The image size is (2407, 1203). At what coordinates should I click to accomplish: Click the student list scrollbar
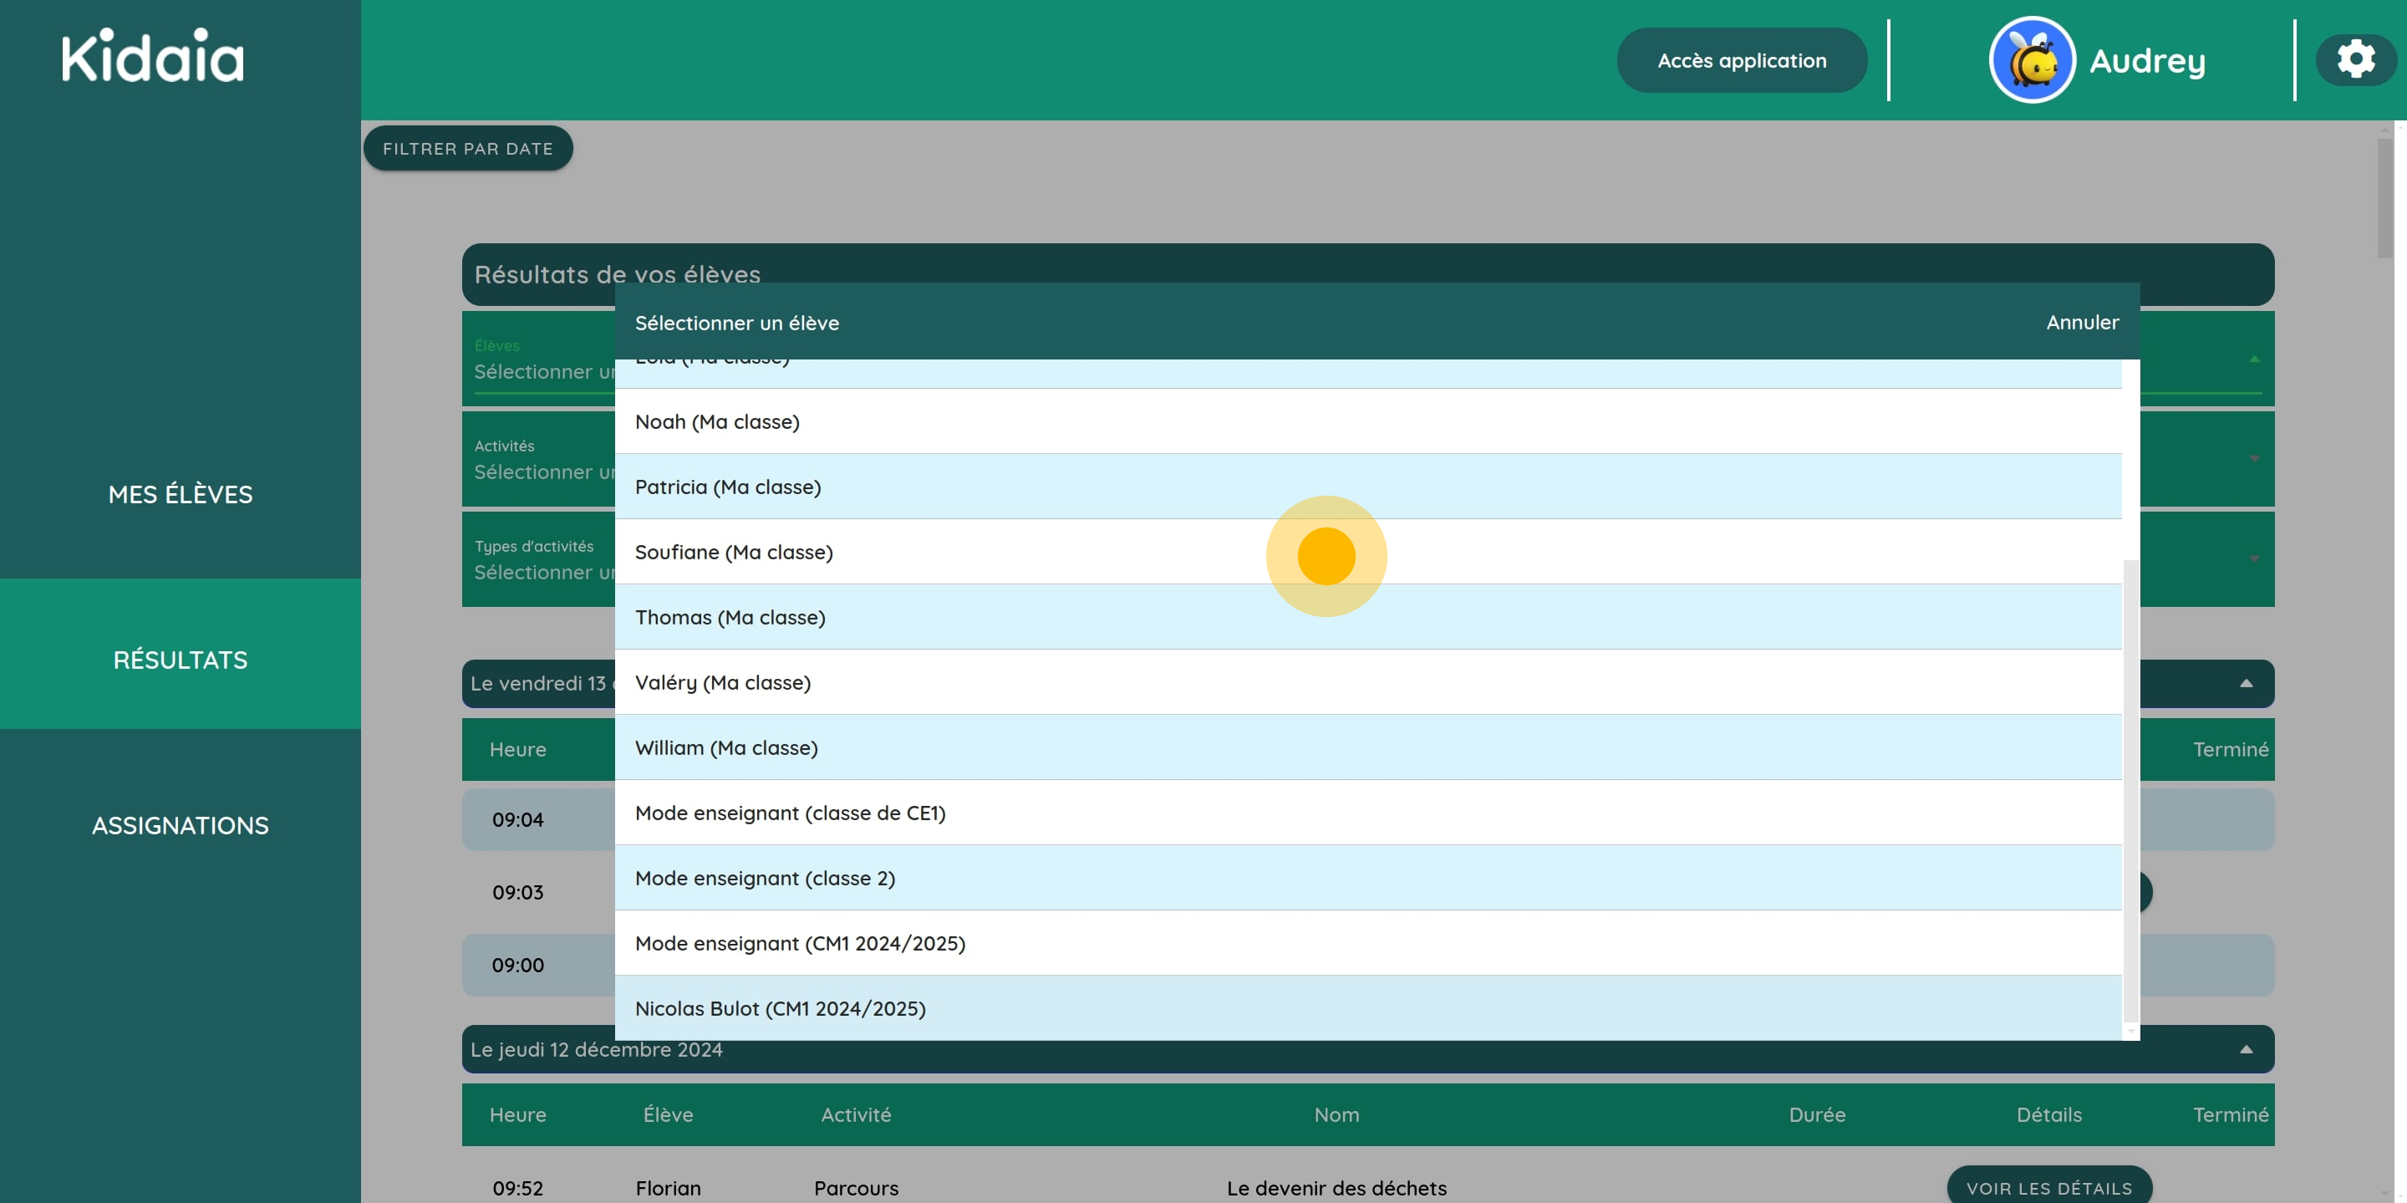pos(2130,790)
